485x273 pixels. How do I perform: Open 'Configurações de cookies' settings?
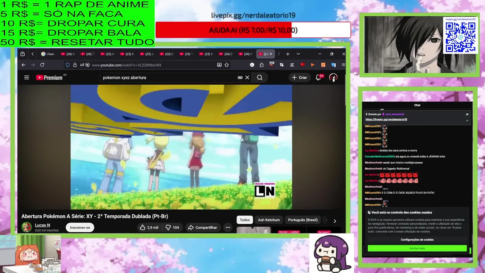point(417,240)
